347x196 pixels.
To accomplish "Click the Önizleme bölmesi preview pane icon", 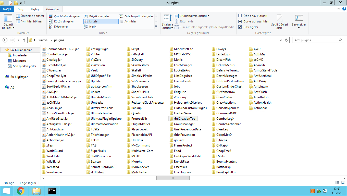I will pos(18,16).
